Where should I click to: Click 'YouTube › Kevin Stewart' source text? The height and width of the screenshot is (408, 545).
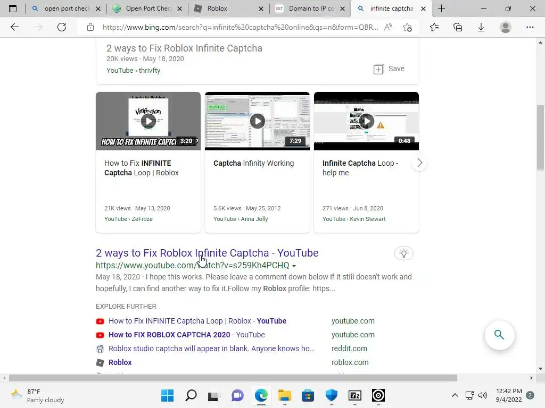point(354,219)
